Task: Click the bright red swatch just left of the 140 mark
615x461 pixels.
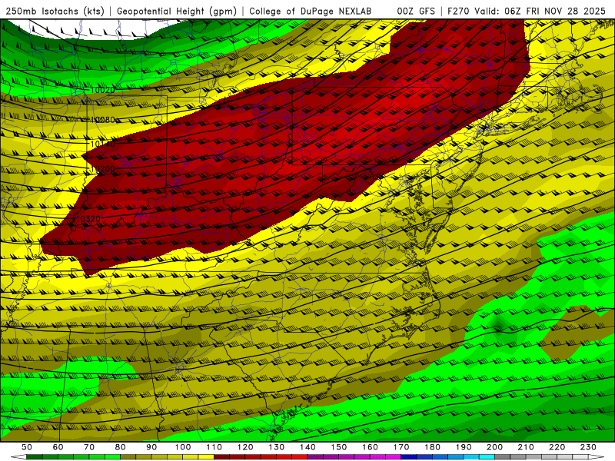Action: tap(300, 457)
